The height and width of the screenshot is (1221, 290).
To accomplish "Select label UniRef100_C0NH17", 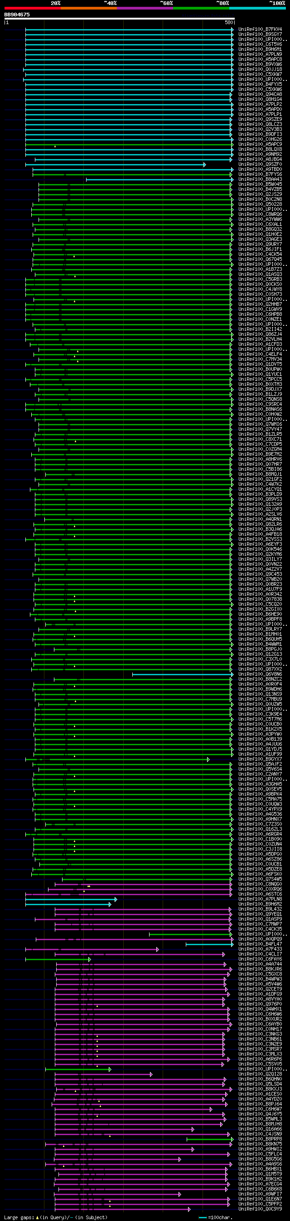I will [260, 1029].
